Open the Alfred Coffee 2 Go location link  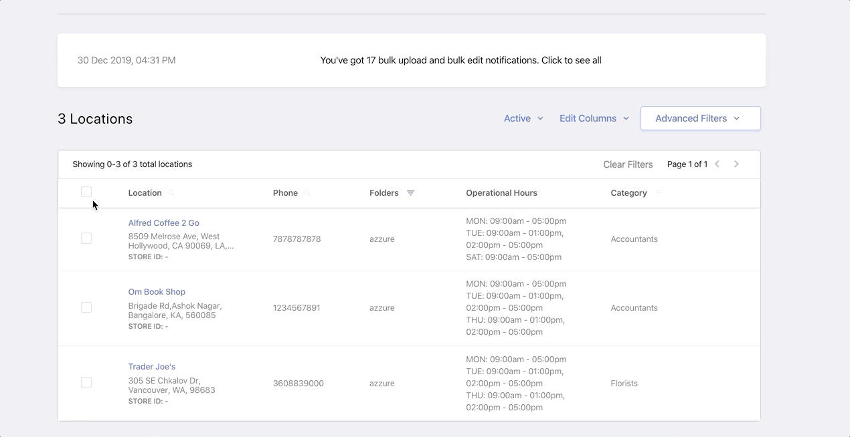[x=163, y=223]
